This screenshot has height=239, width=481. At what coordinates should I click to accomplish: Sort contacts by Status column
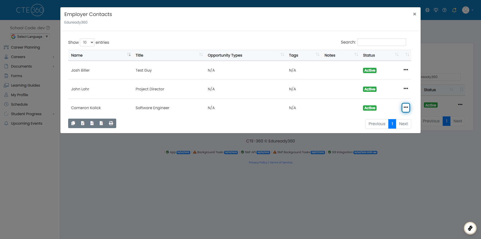coord(380,55)
